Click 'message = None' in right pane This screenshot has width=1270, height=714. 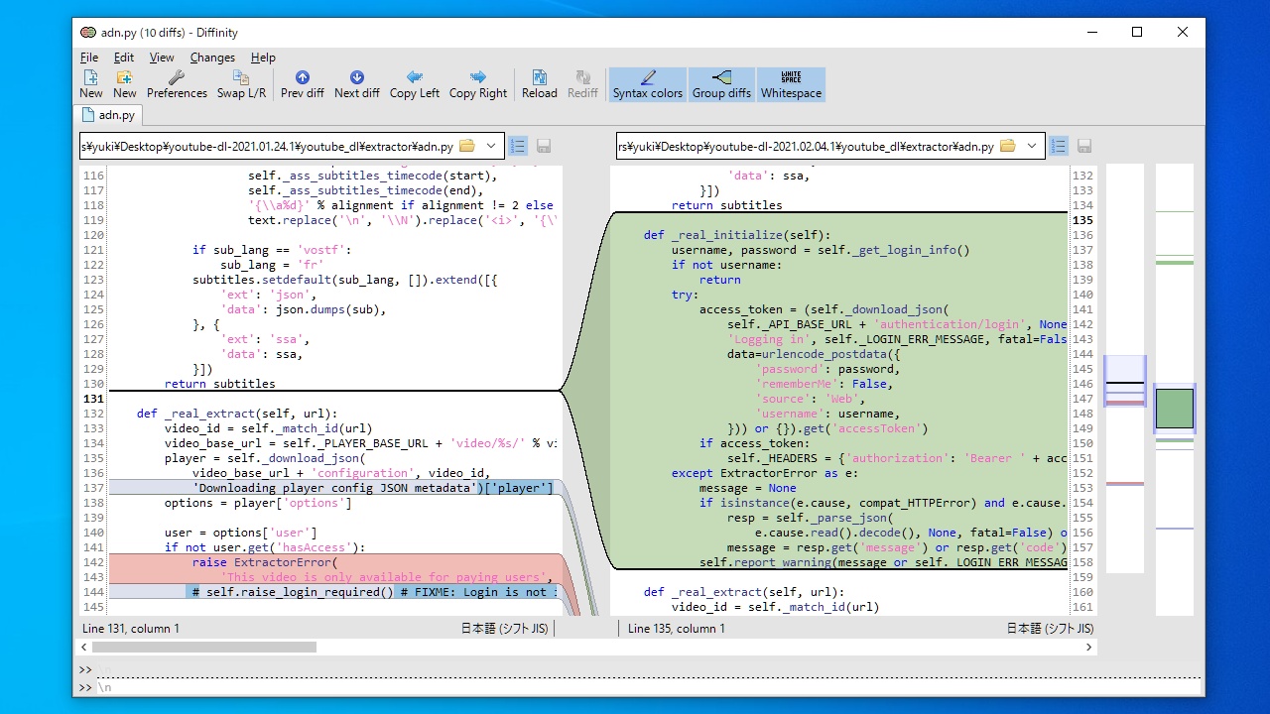pyautogui.click(x=747, y=488)
